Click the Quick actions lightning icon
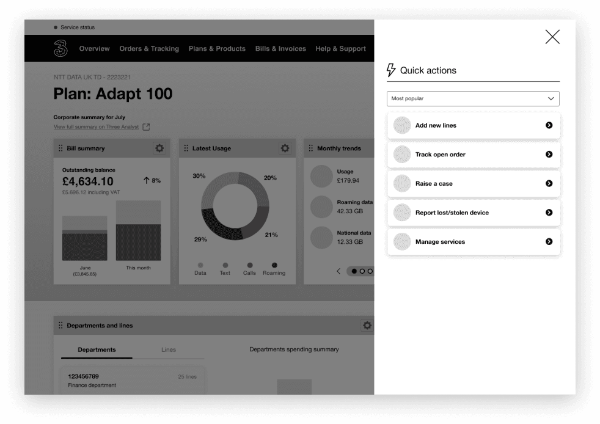 tap(390, 70)
